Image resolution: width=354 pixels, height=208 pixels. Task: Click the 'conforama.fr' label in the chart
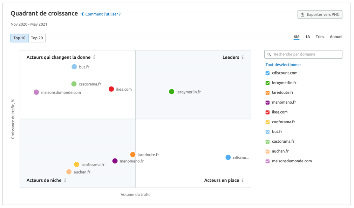click(93, 164)
